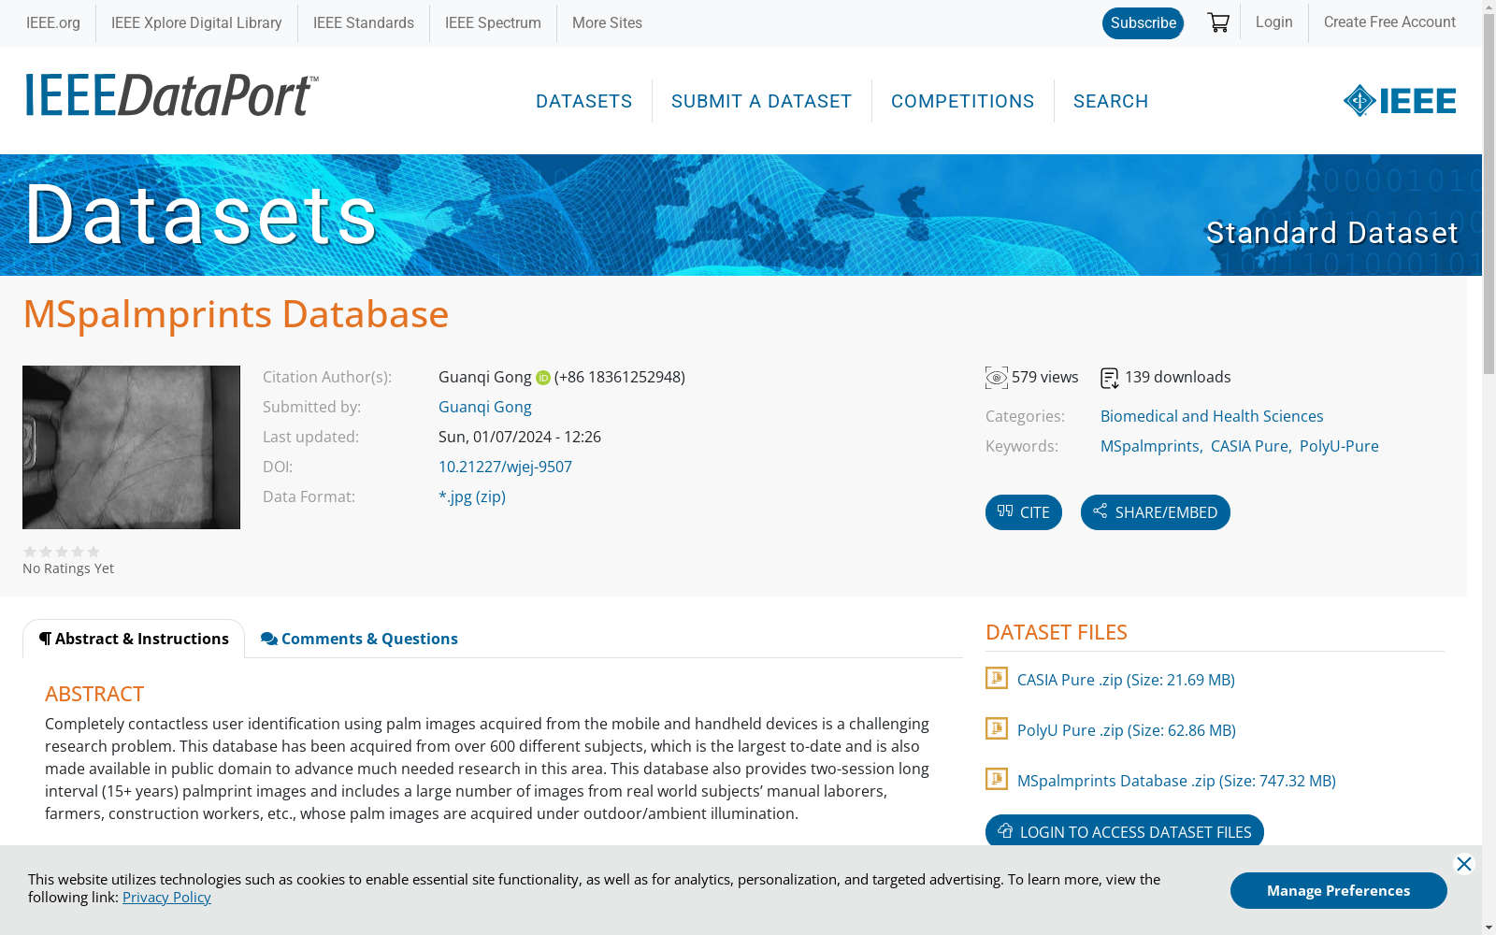This screenshot has height=935, width=1496.
Task: Go to the IEEE.org site link
Action: (53, 23)
